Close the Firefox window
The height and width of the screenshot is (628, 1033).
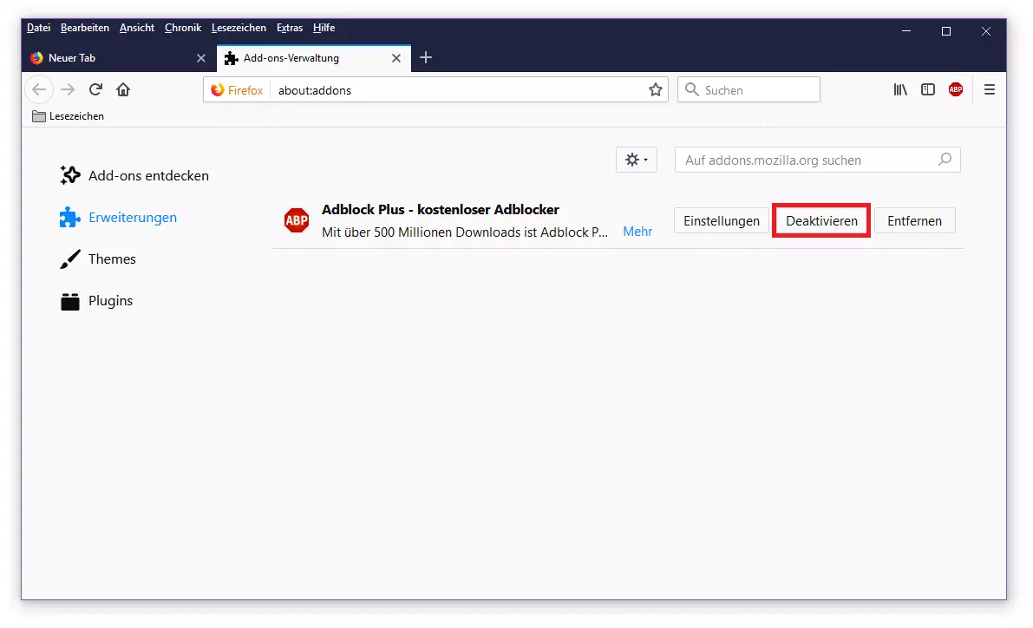coord(985,31)
